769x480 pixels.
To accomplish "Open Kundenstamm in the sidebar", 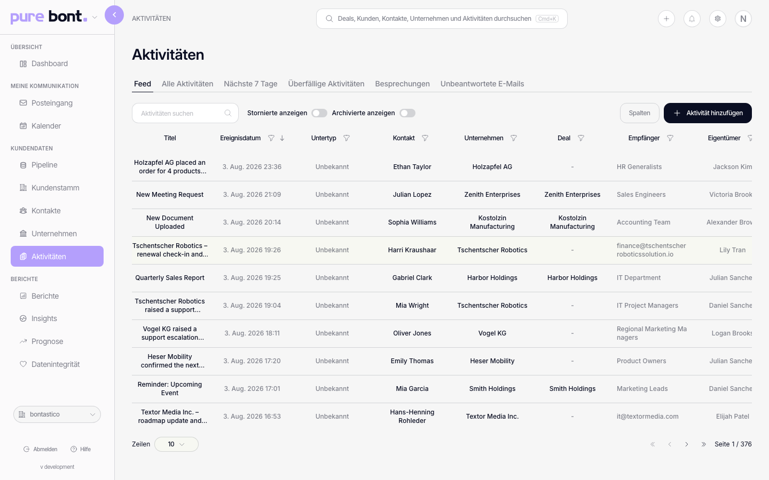I will pos(57,188).
